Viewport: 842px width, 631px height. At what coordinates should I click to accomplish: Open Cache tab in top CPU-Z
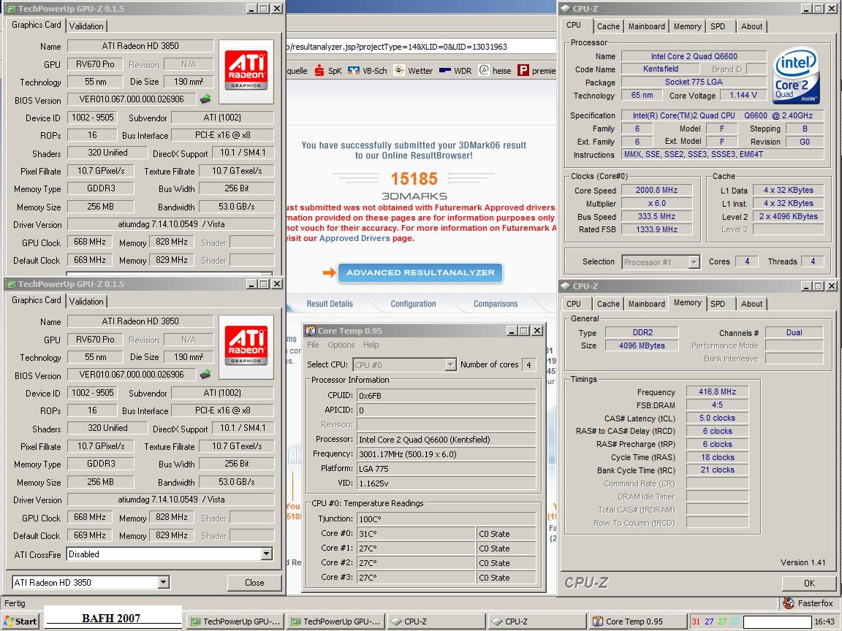pyautogui.click(x=608, y=26)
